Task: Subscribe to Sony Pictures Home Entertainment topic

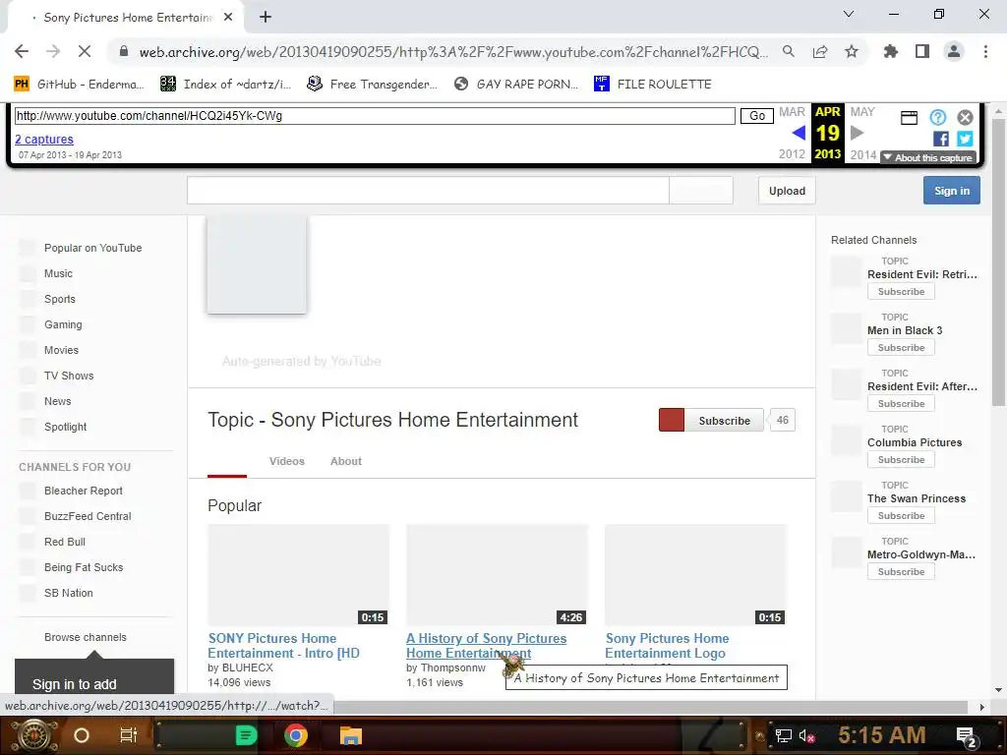Action: [x=711, y=421]
